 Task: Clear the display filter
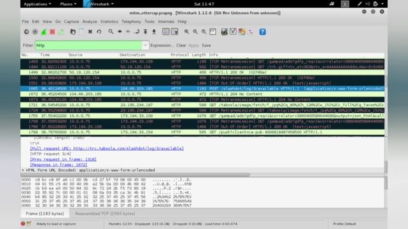click(x=181, y=45)
